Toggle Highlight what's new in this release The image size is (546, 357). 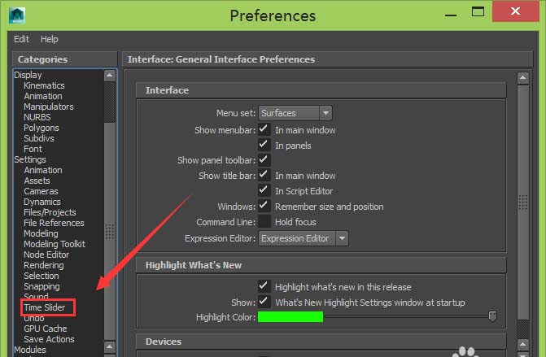click(264, 287)
